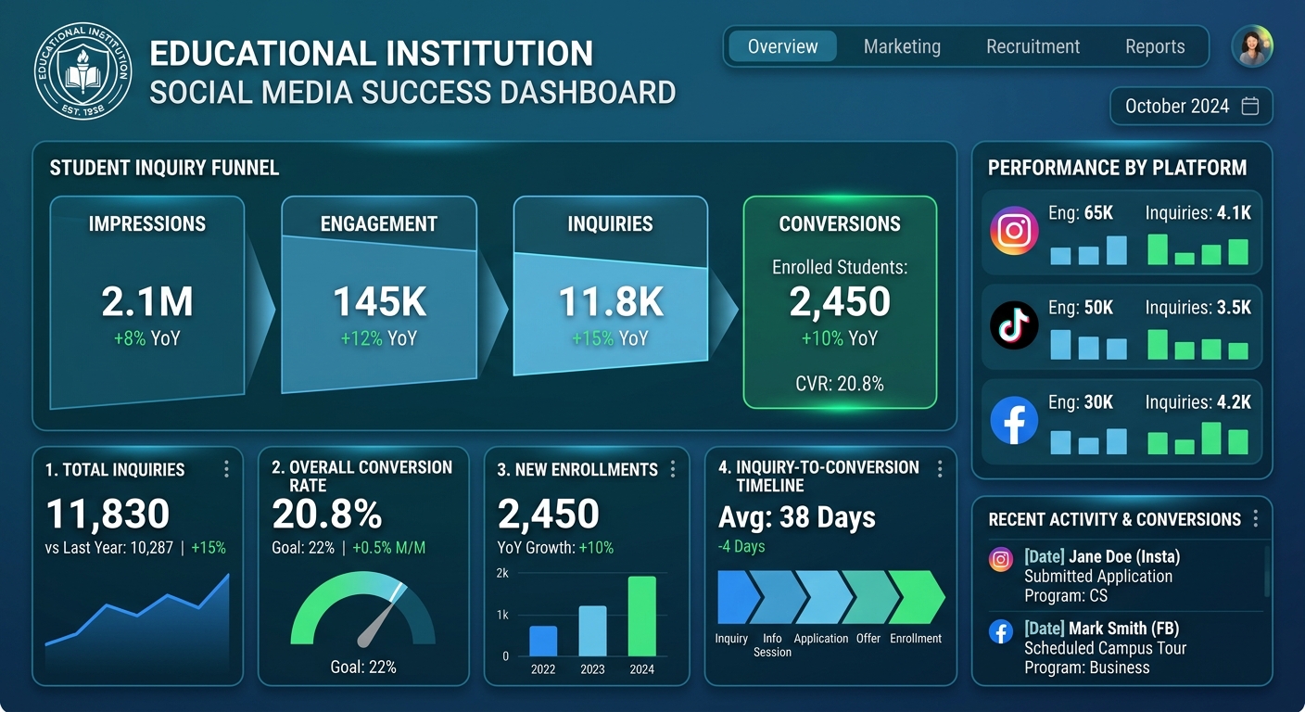Screen dimensions: 1305x712
Task: Select the TikTok platform icon
Action: [x=1013, y=325]
